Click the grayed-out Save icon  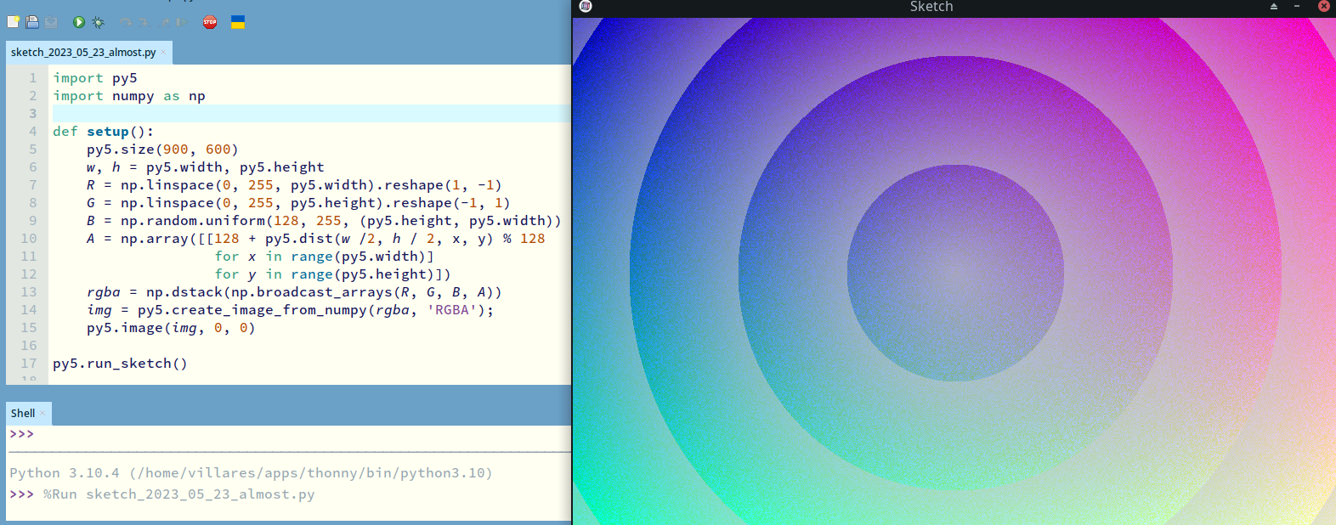pos(51,22)
